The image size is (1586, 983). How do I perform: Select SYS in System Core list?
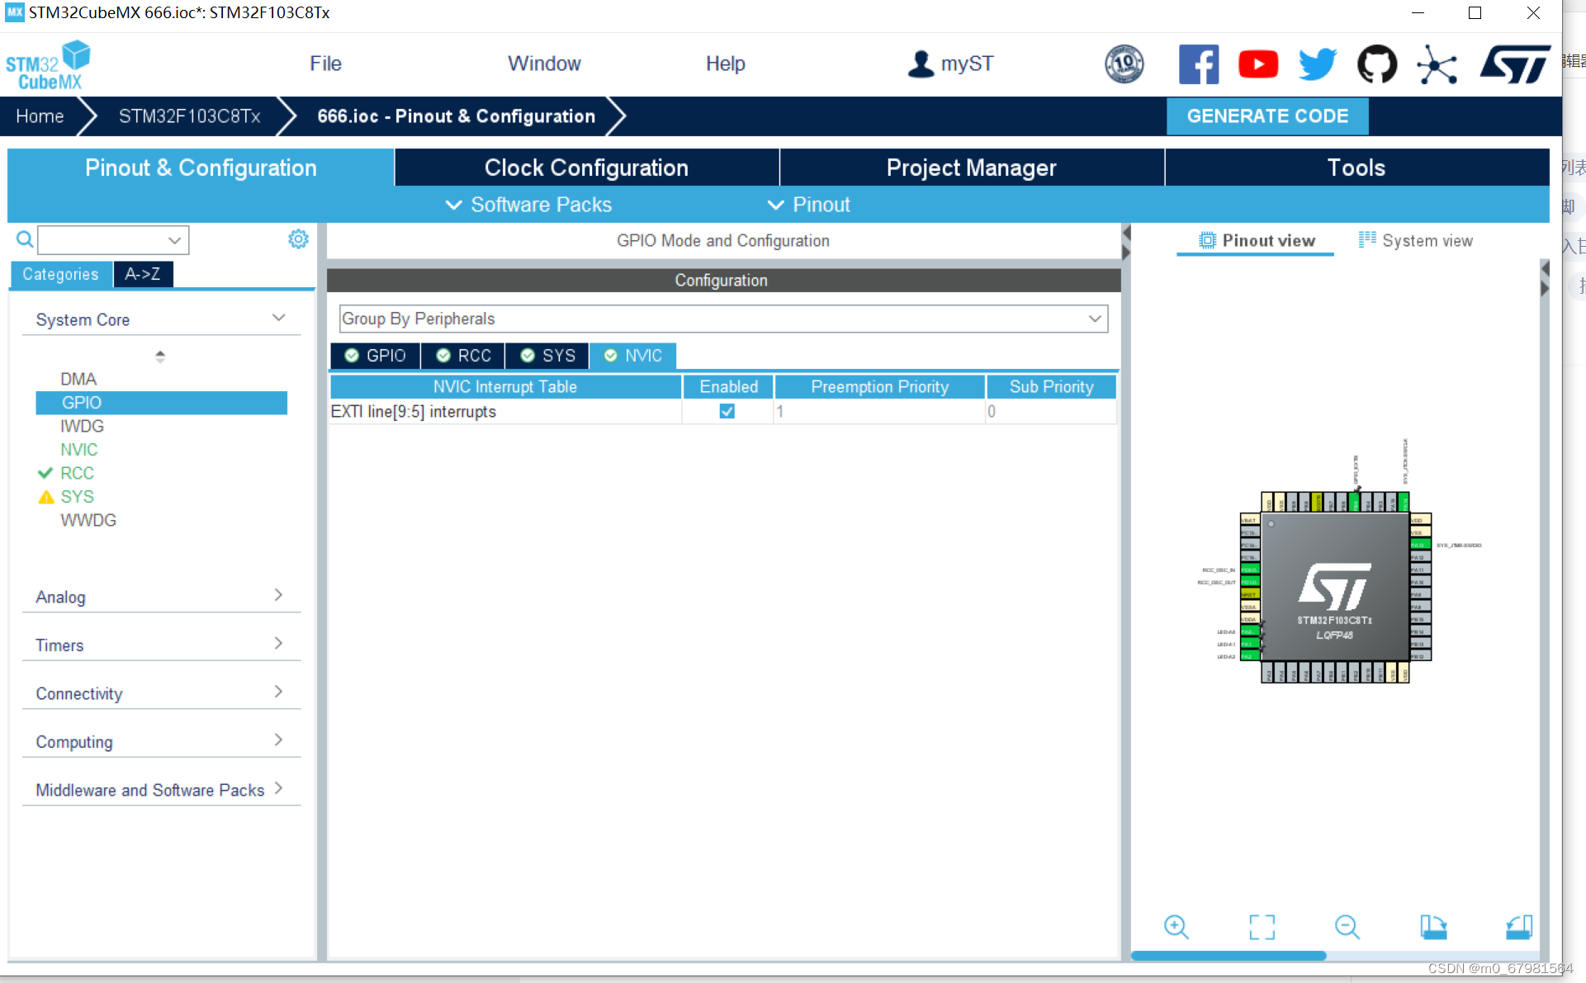(77, 497)
